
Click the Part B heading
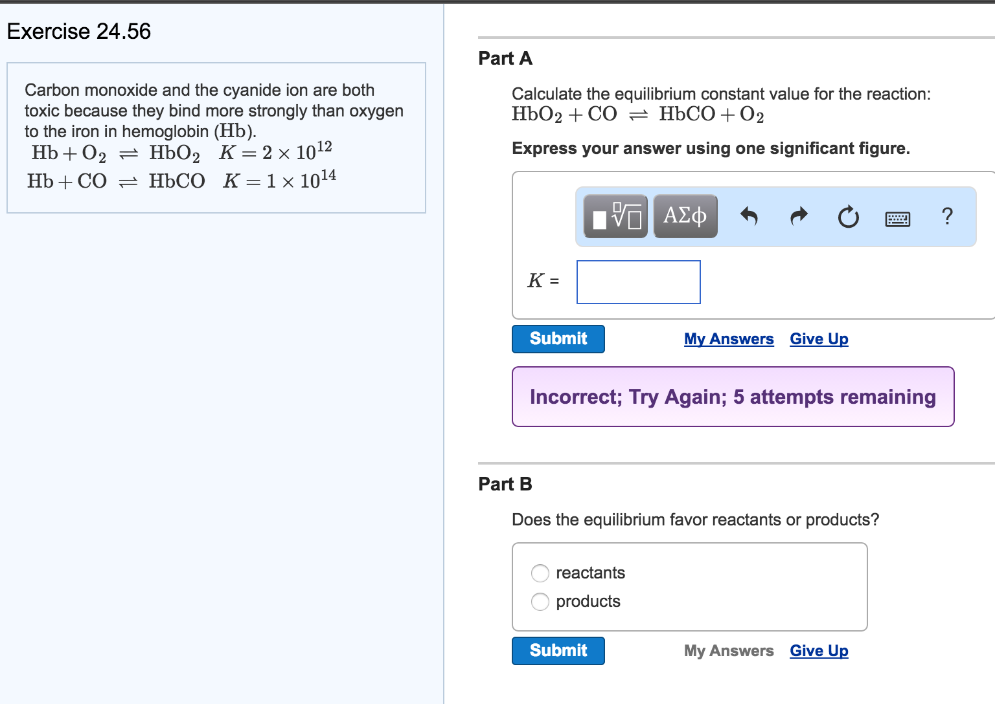[505, 484]
